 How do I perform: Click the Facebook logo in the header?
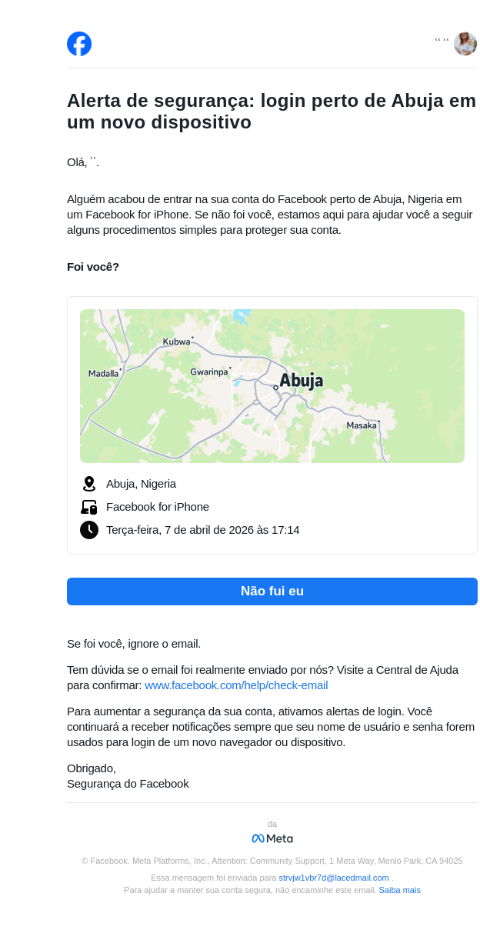(79, 44)
